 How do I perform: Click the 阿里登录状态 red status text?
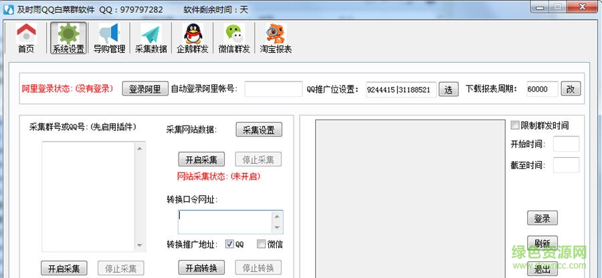click(x=68, y=89)
